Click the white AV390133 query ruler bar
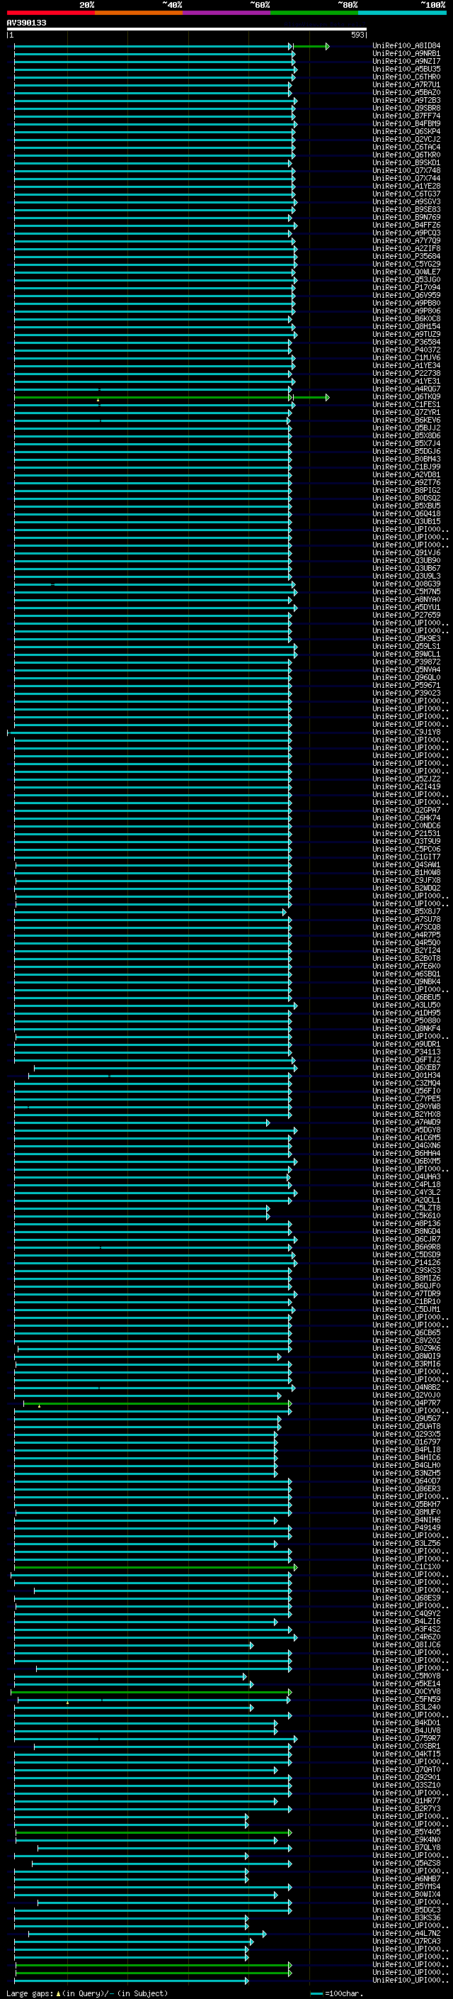Image resolution: width=453 pixels, height=1999 pixels. (187, 28)
